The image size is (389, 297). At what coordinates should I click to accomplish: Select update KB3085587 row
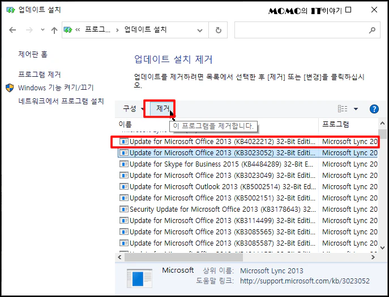tap(247, 243)
